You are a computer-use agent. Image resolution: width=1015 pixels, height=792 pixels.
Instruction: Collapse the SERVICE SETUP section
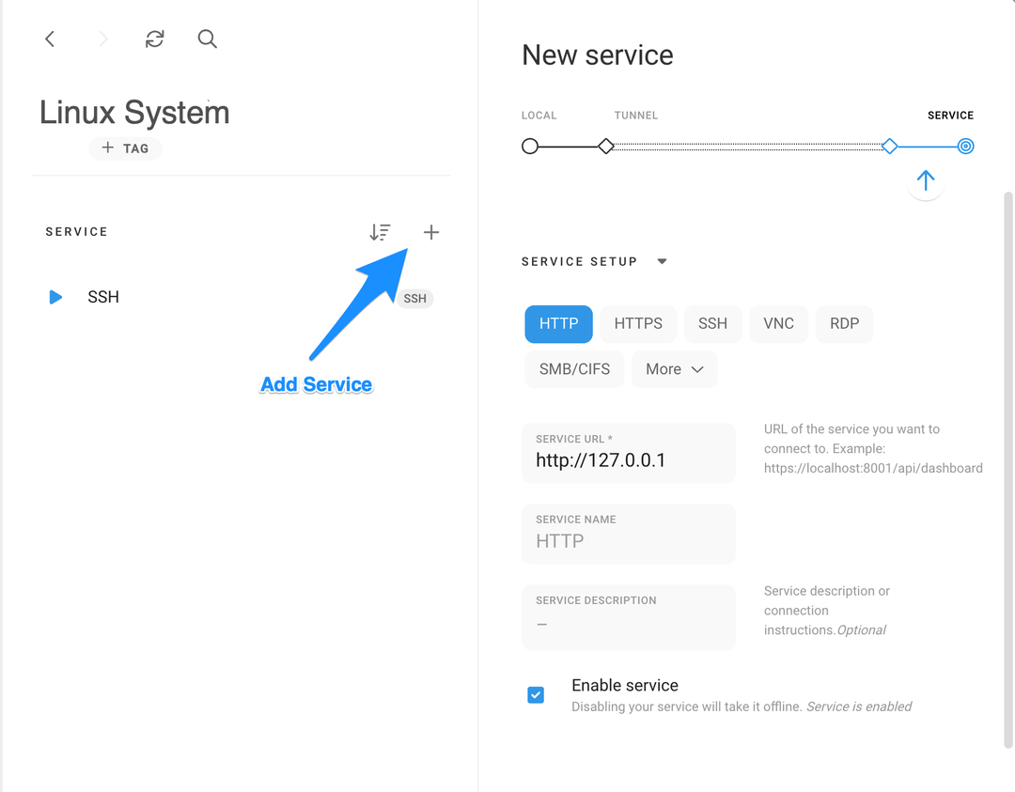coord(662,261)
